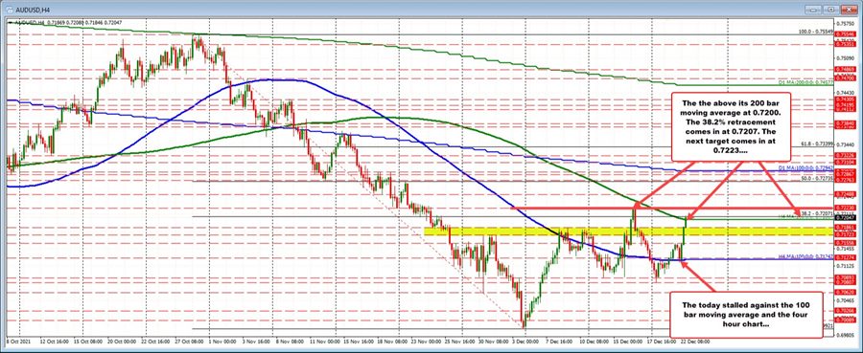Select the H4 MA:100 0.71747 label

click(x=805, y=256)
